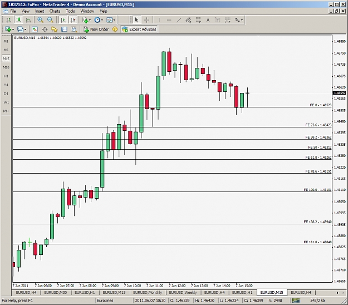The height and width of the screenshot is (305, 348).
Task: Open the Window menu
Action: [87, 11]
